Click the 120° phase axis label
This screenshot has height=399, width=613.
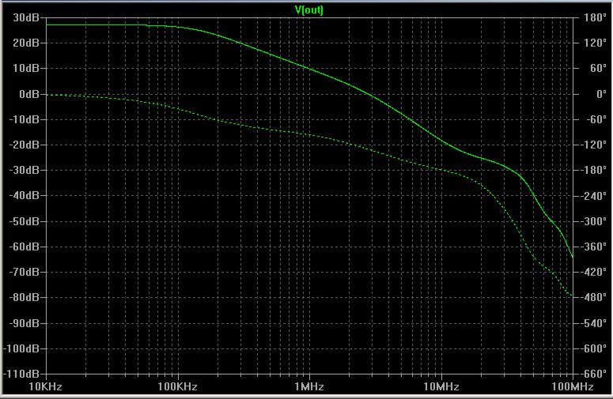pos(595,43)
